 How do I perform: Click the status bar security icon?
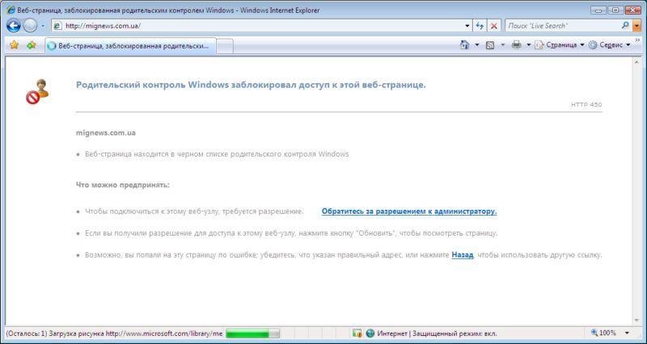[x=357, y=333]
